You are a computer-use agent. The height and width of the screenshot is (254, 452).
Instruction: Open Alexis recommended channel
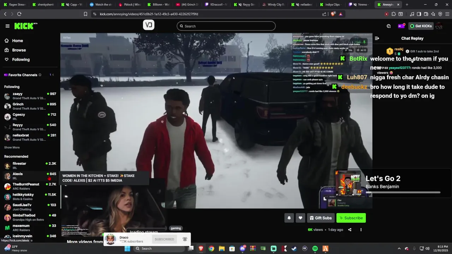tap(30, 176)
